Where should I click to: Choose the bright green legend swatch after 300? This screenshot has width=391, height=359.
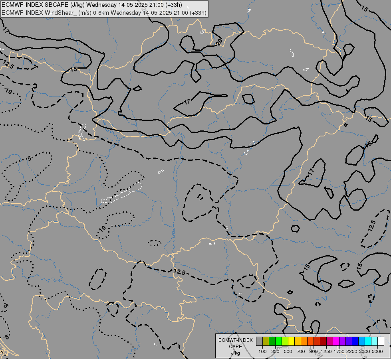(278, 341)
